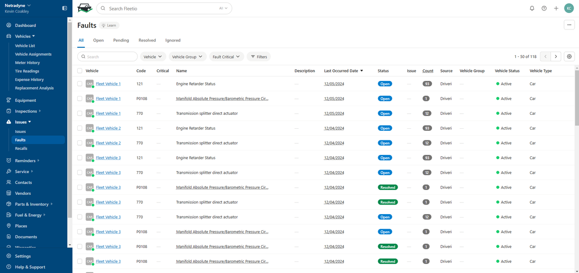
Task: Click the Fleetio car logo
Action: coord(84,8)
